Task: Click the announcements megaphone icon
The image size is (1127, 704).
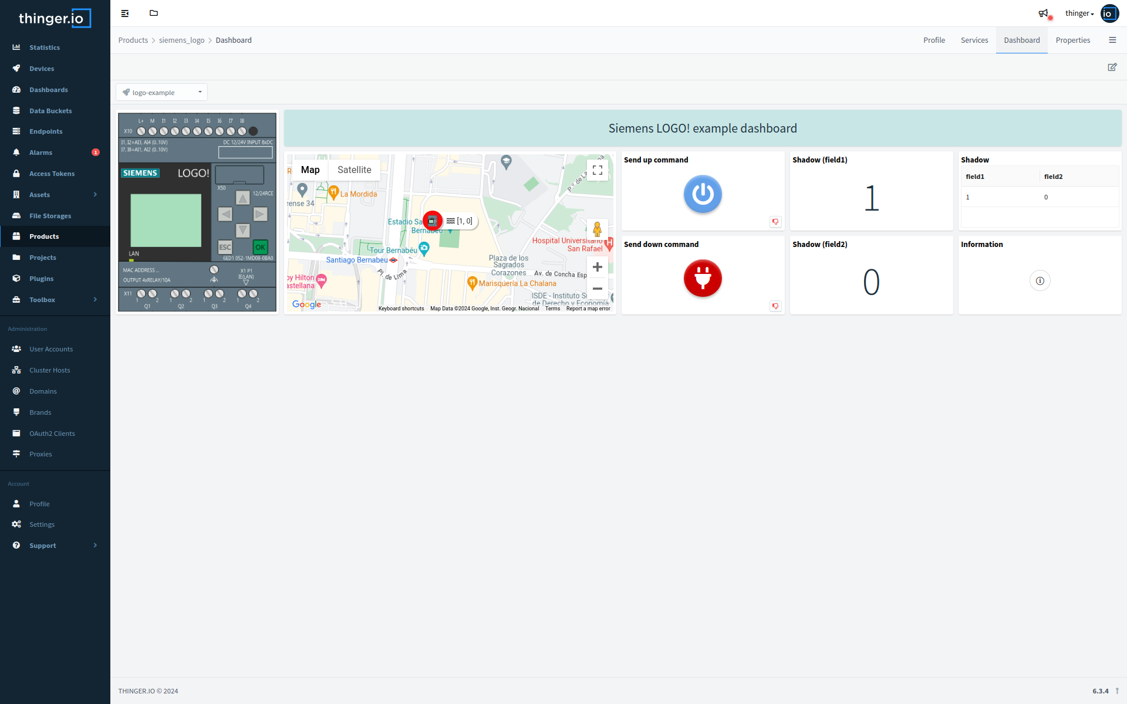Action: (x=1043, y=13)
